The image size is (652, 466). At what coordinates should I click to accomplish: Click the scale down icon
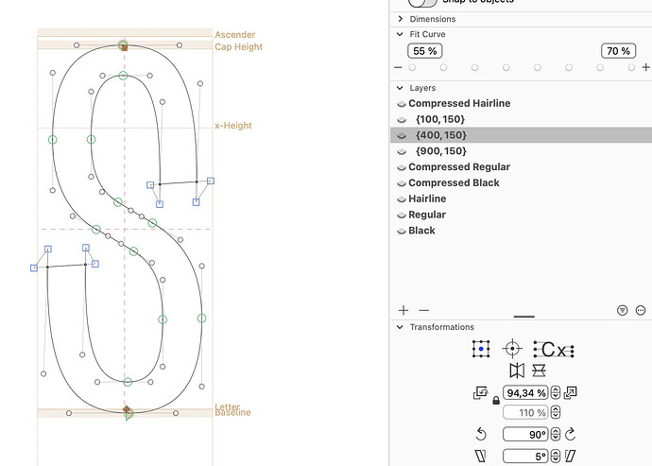pos(483,392)
